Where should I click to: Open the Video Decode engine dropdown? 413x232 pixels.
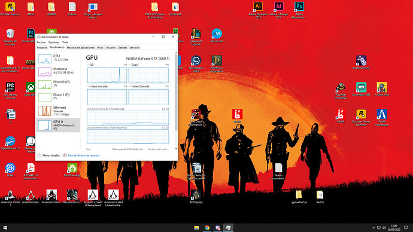[130, 87]
